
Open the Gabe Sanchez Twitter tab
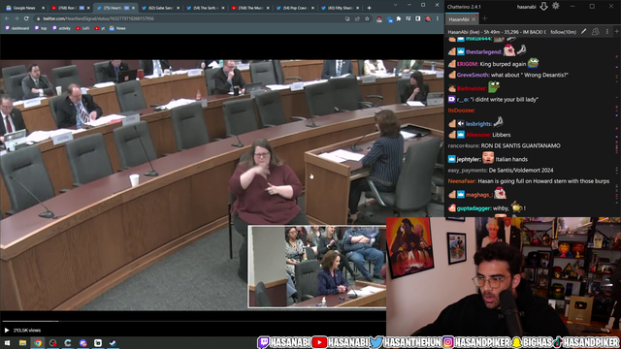pos(160,8)
